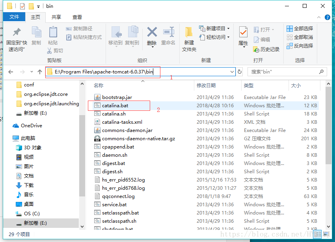Click the Paste clipboard icon
This screenshot has width=335, height=242.
point(53,32)
